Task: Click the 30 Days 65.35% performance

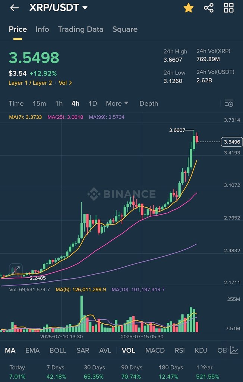Action: pos(94,372)
